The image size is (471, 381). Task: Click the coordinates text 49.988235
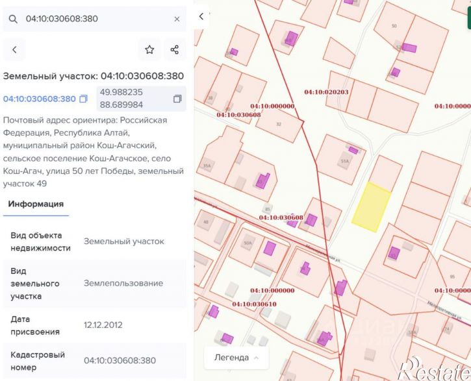click(x=121, y=92)
